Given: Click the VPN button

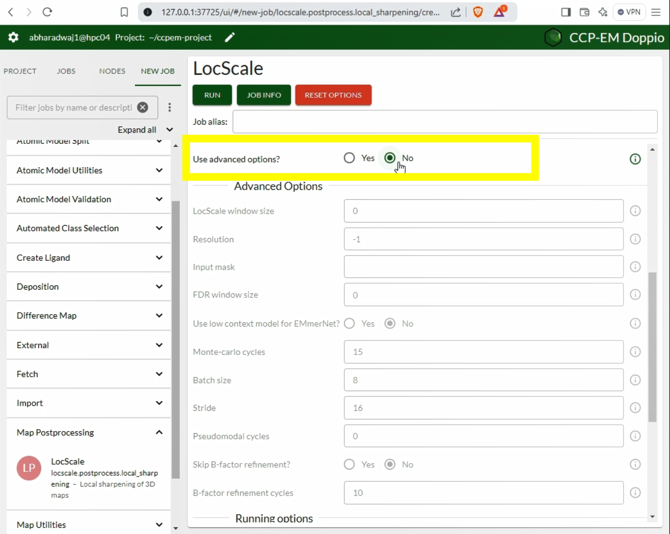Looking at the screenshot, I should pyautogui.click(x=629, y=12).
